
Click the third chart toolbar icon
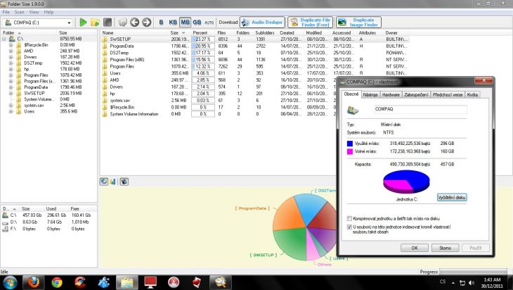coord(124,182)
